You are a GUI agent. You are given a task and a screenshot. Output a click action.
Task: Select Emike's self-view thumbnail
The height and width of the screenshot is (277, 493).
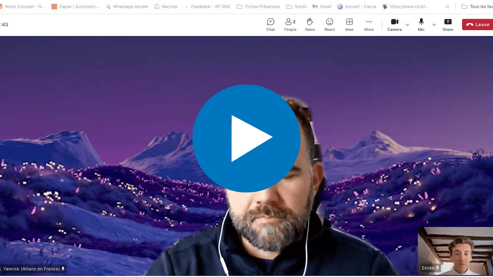pyautogui.click(x=455, y=251)
